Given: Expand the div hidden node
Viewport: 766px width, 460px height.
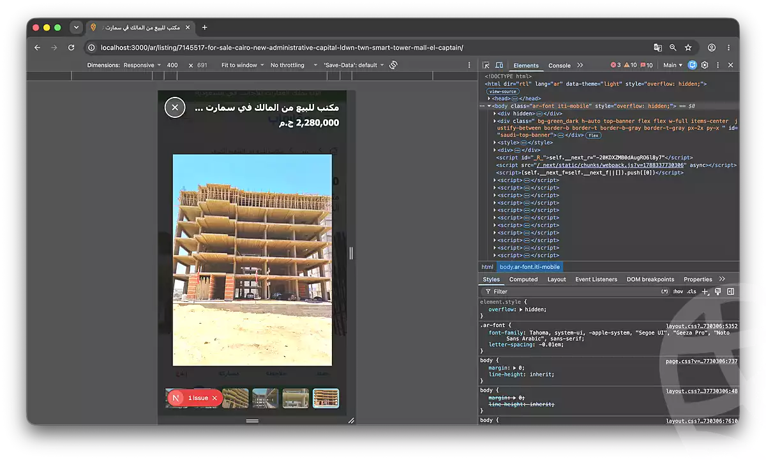Looking at the screenshot, I should (x=495, y=113).
